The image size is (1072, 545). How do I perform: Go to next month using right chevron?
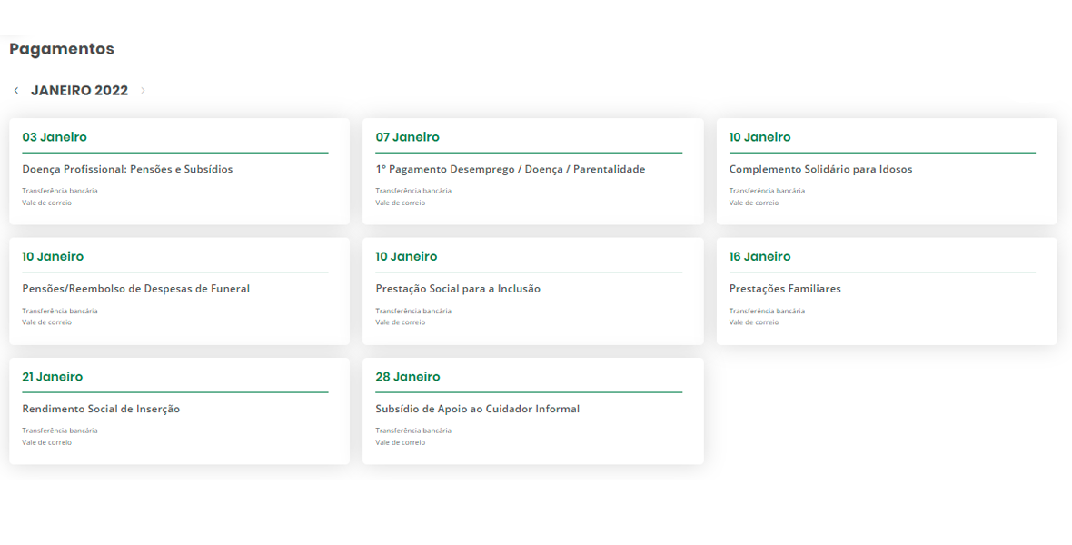point(143,91)
